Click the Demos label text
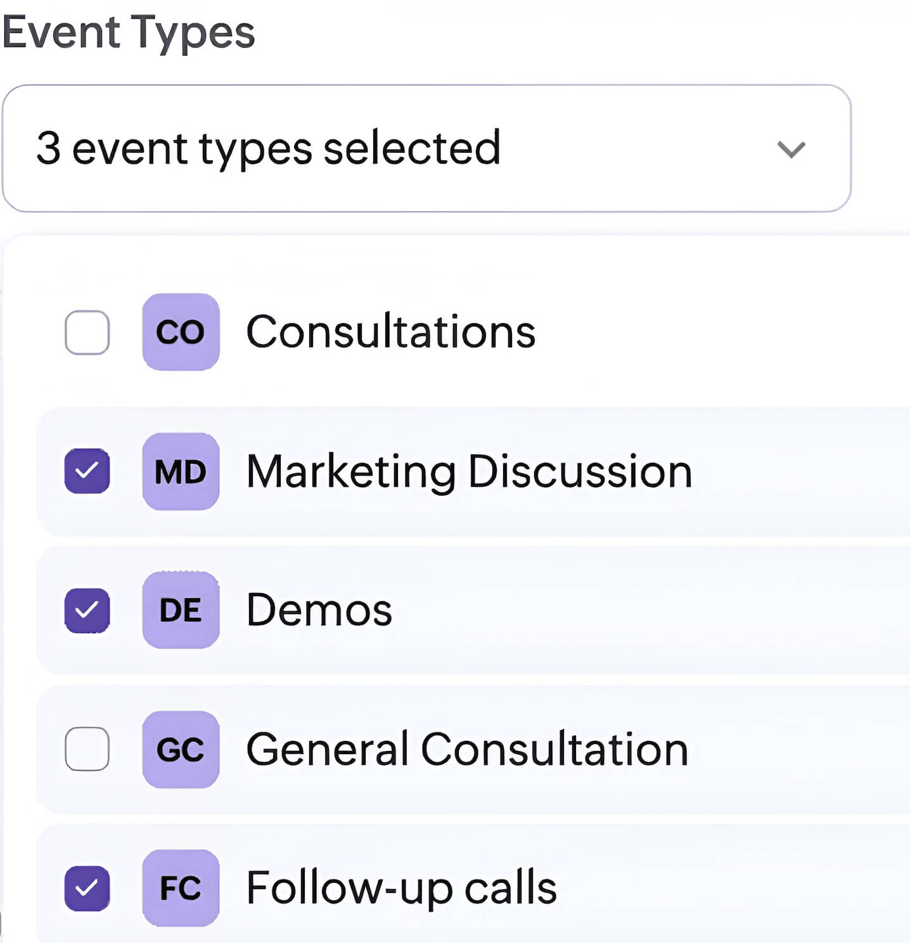Screen dimensions: 910x943 tap(319, 609)
